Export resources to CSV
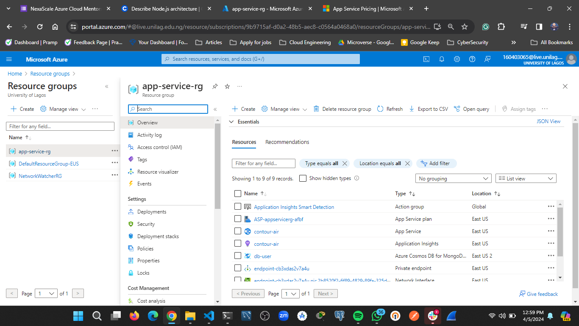 429,109
